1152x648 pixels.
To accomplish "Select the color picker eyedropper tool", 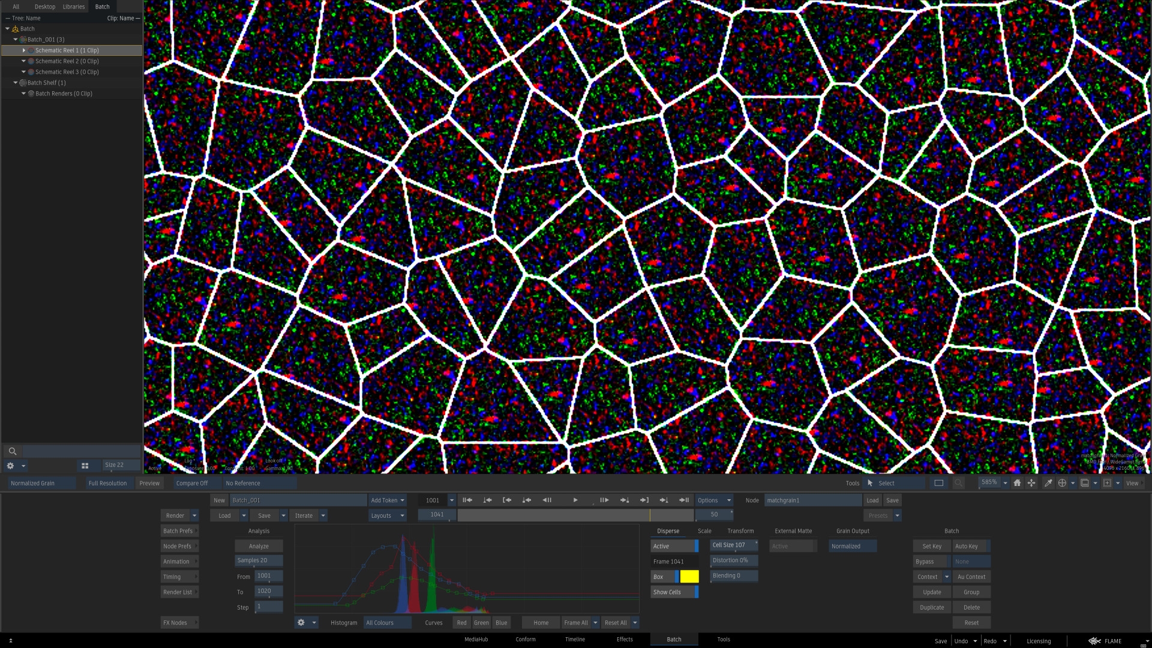I will coord(1049,483).
